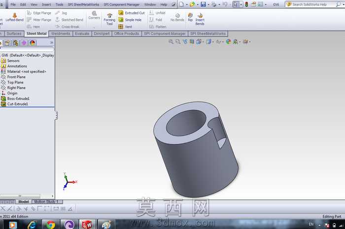This screenshot has height=229, width=345.
Task: Click the Edit Appearance color ball icon
Action: pos(228,41)
